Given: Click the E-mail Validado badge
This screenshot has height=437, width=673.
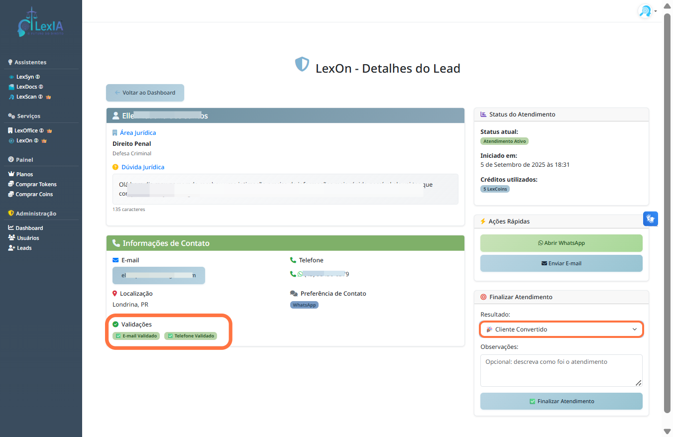Looking at the screenshot, I should 136,336.
